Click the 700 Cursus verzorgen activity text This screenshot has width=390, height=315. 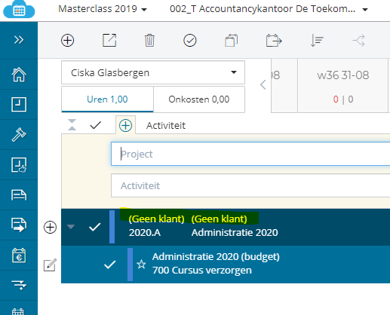[202, 271]
